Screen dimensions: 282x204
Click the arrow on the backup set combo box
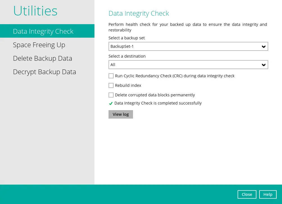(x=264, y=47)
